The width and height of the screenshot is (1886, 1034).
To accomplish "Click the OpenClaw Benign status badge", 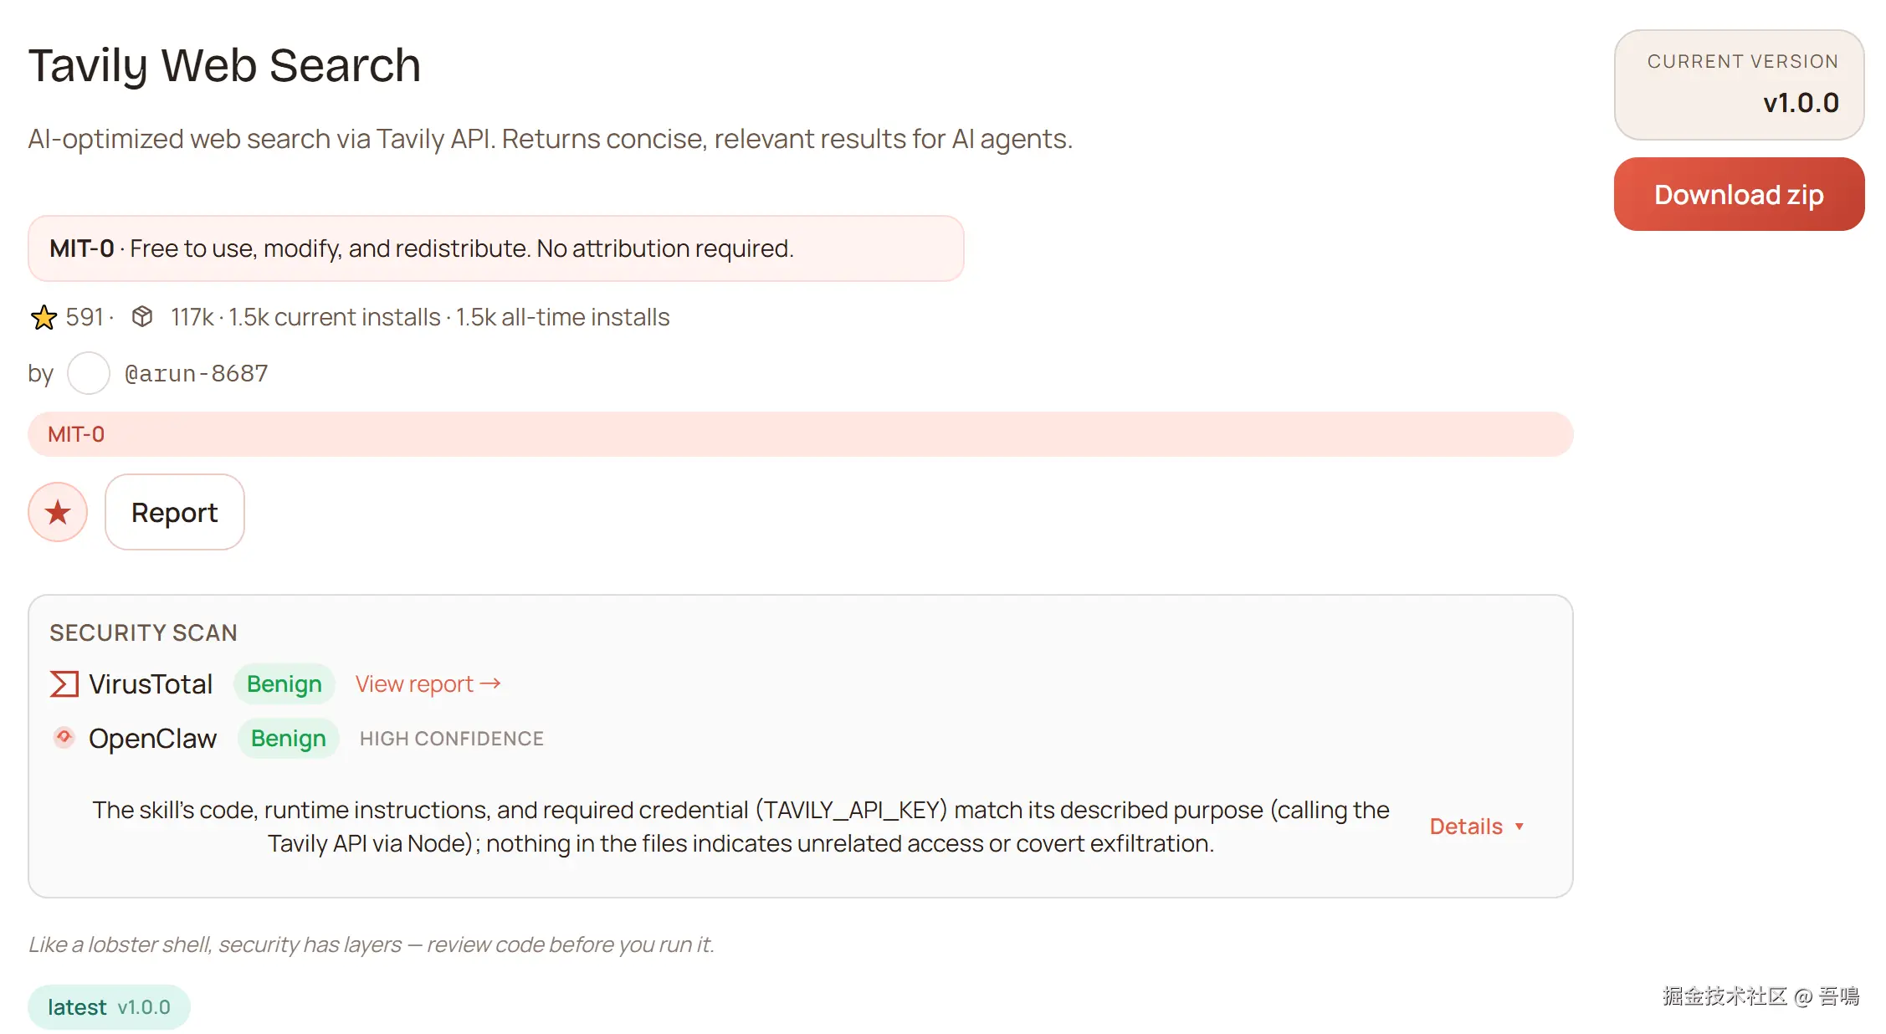I will [289, 739].
